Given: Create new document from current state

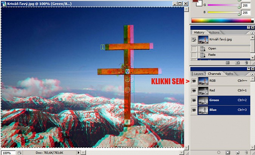Looking at the screenshot, I should [x=228, y=63].
